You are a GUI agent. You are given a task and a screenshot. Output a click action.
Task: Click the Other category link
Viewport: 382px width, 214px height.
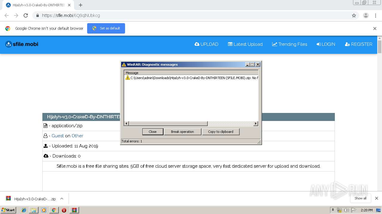77,136
